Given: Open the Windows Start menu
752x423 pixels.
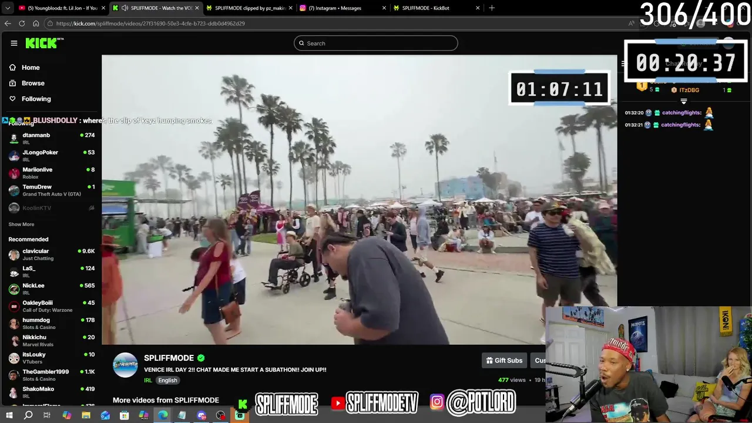Looking at the screenshot, I should click(9, 415).
